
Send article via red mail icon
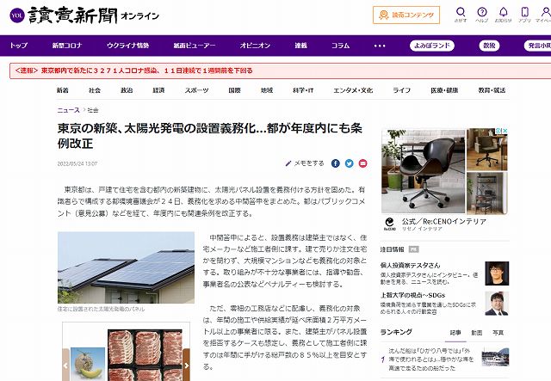tap(362, 163)
